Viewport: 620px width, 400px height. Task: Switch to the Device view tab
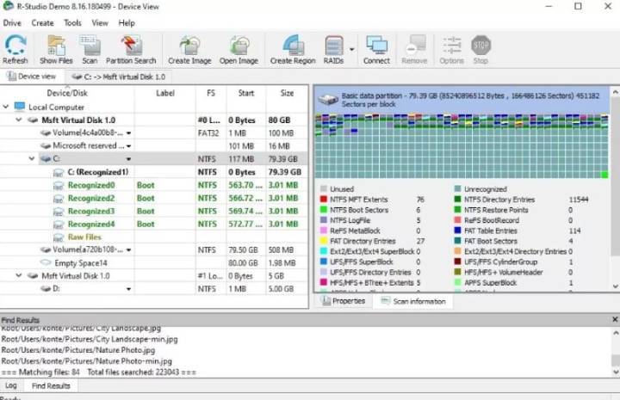pos(32,77)
